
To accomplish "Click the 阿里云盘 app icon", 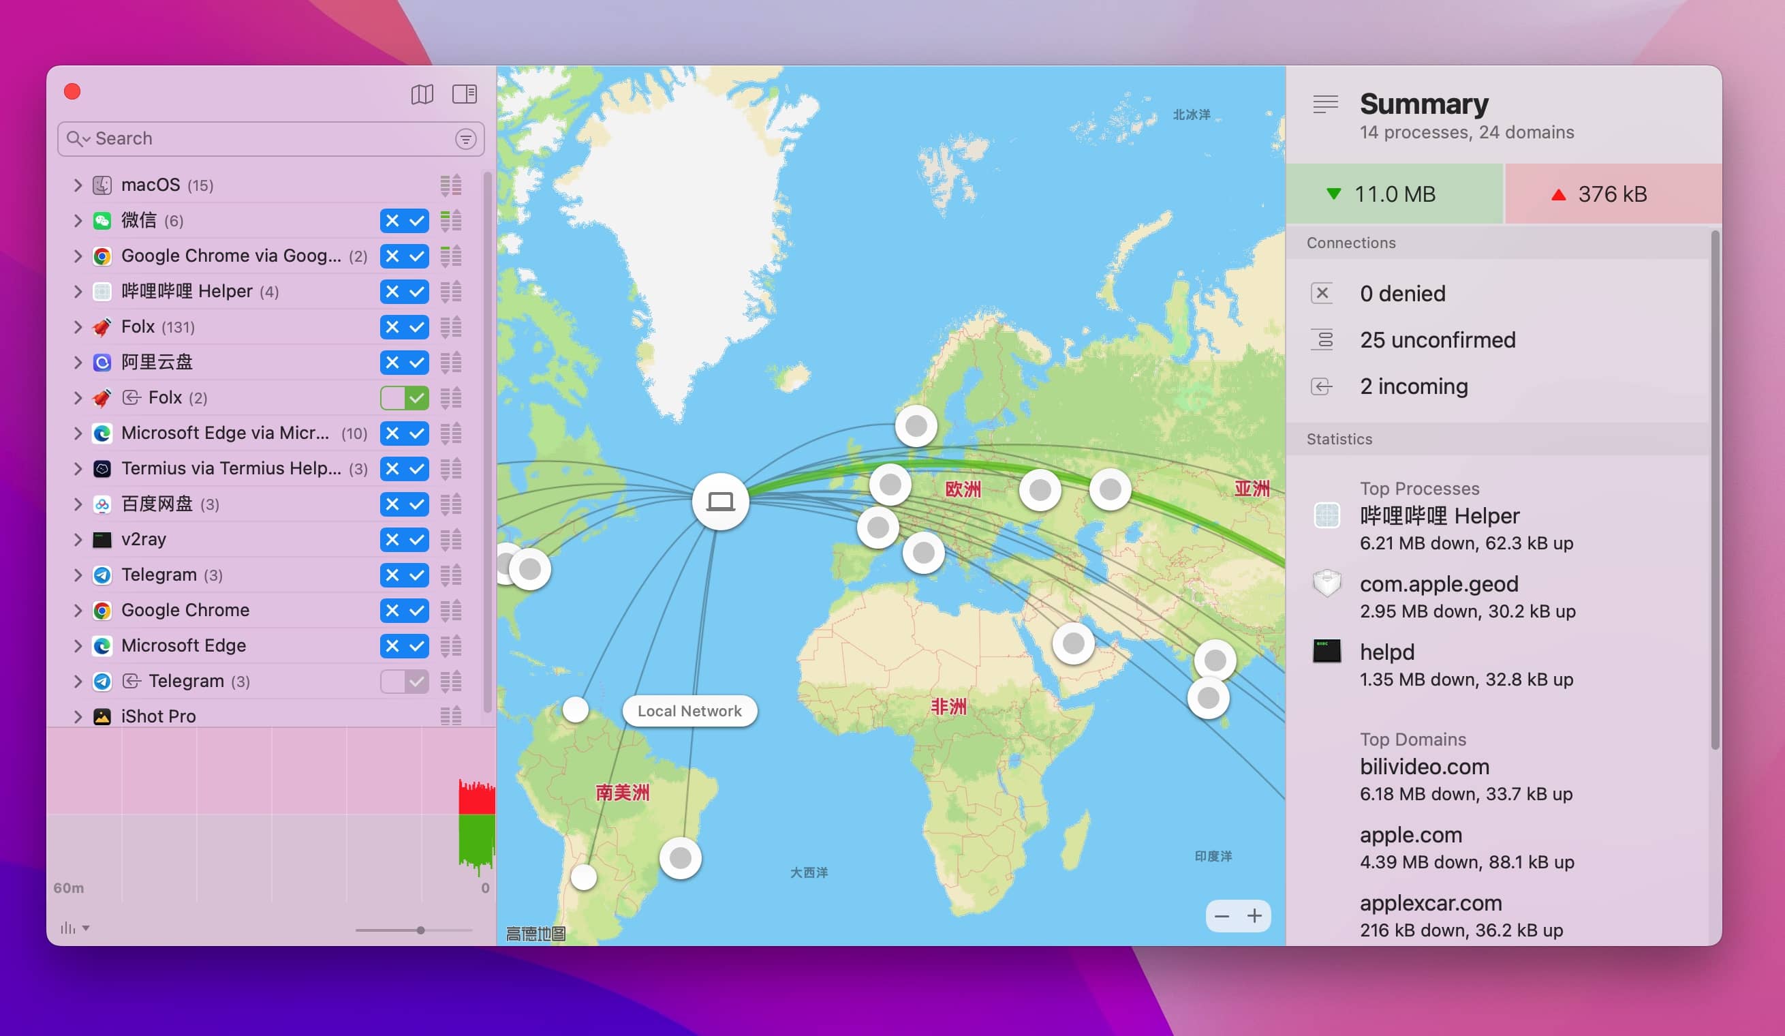I will pyautogui.click(x=102, y=363).
